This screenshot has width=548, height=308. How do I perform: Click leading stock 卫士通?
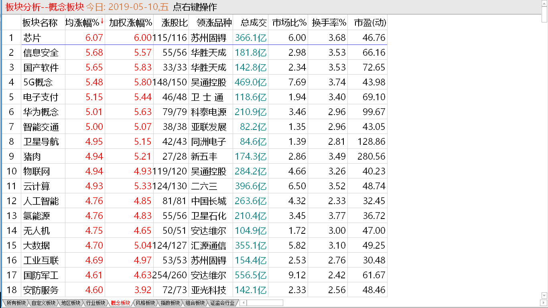tap(207, 97)
